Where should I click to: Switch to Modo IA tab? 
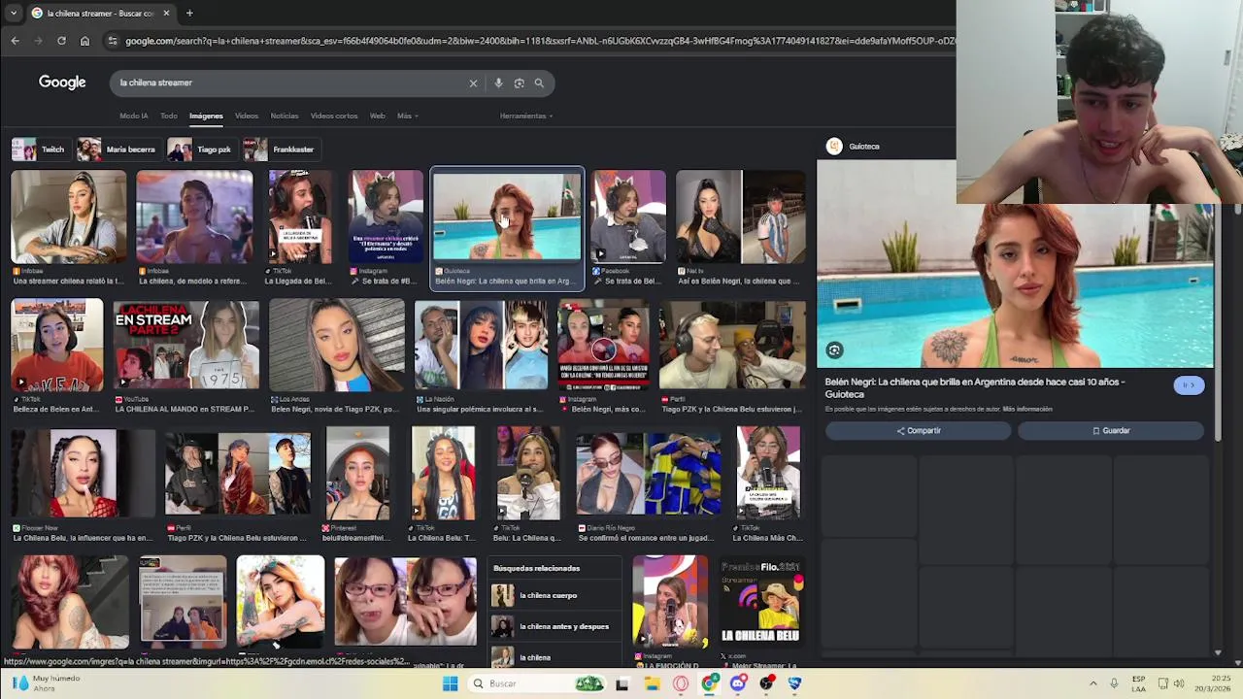click(134, 116)
